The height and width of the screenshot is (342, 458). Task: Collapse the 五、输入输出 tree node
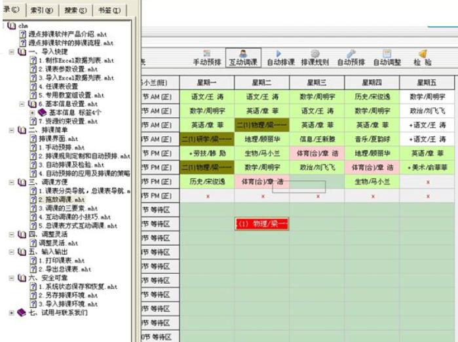pyautogui.click(x=11, y=252)
